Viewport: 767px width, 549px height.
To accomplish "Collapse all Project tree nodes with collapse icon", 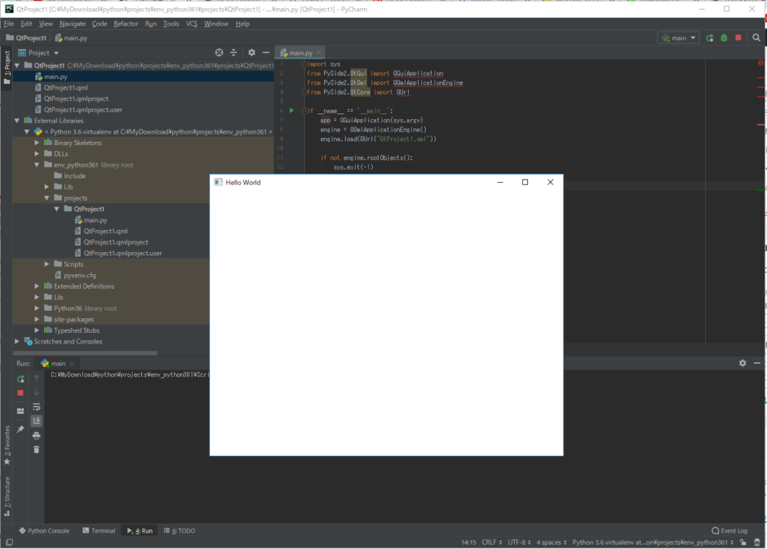I will tap(233, 51).
